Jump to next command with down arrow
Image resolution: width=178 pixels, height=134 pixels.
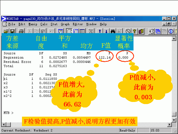coord(106,31)
